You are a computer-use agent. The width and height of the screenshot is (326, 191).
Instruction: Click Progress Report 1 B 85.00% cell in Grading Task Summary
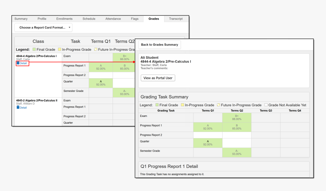pos(237,127)
